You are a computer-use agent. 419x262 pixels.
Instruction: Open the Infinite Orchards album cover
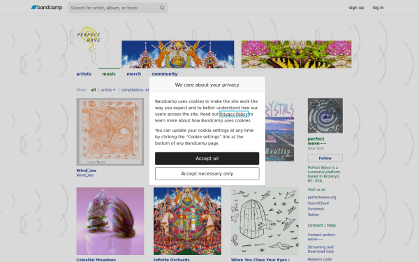click(x=187, y=221)
